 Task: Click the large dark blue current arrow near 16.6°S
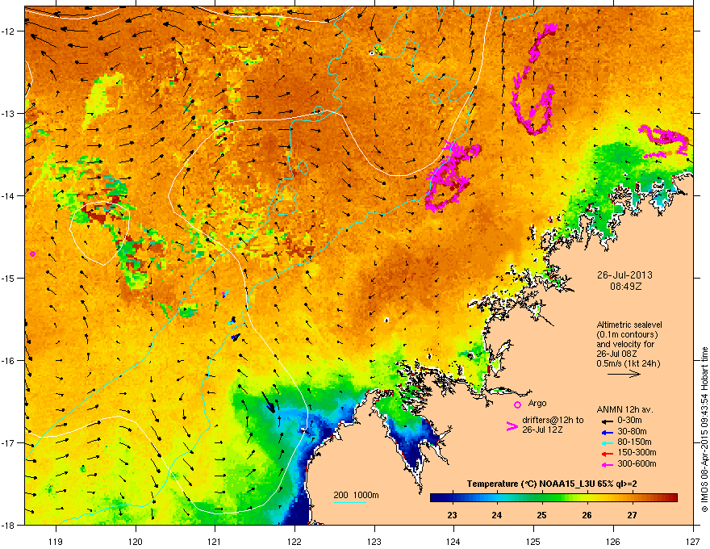point(268,402)
